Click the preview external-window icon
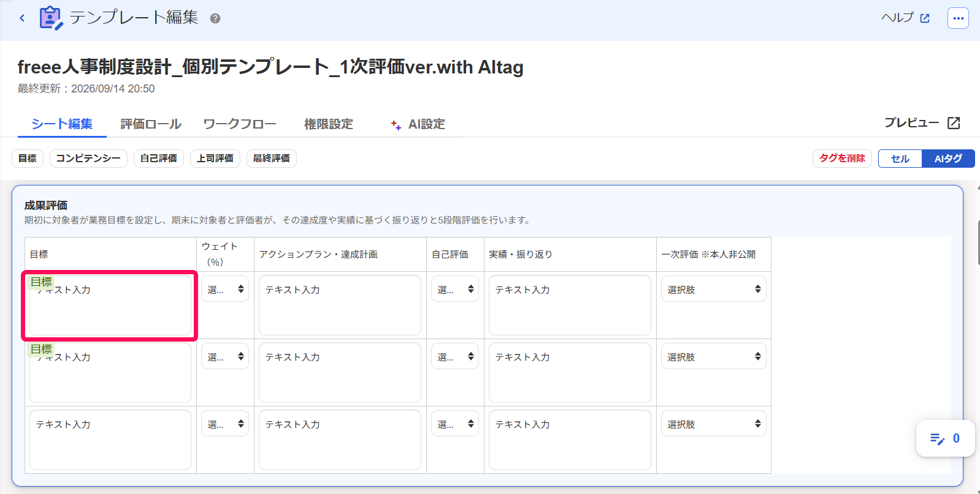 954,123
